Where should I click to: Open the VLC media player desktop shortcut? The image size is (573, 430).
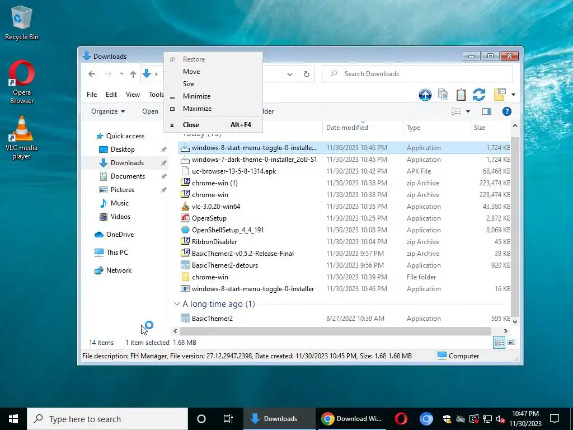click(22, 138)
